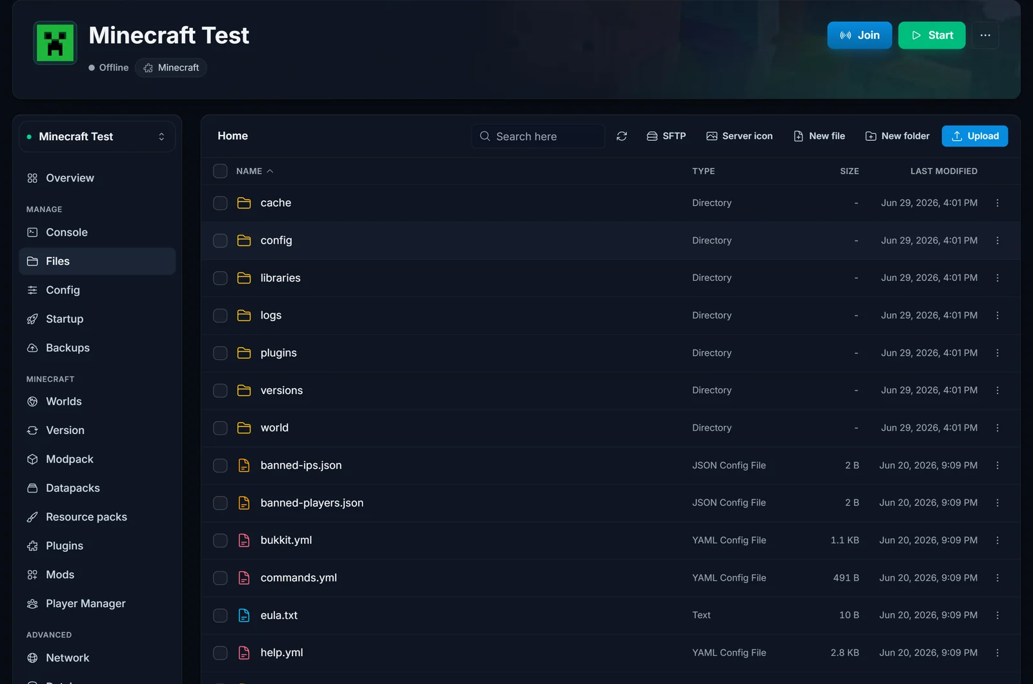This screenshot has height=684, width=1033.
Task: Click the Home breadcrumb
Action: [232, 136]
